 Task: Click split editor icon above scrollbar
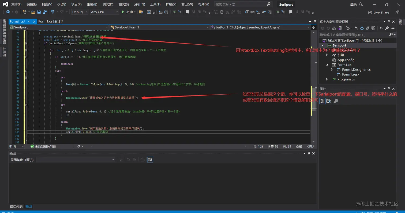314,27
